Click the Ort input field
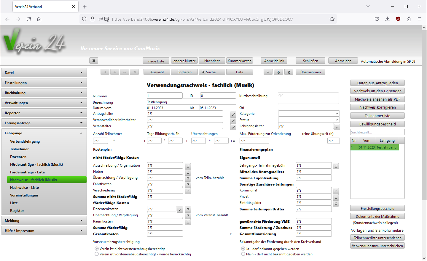This screenshot has height=261, width=427. [308, 107]
